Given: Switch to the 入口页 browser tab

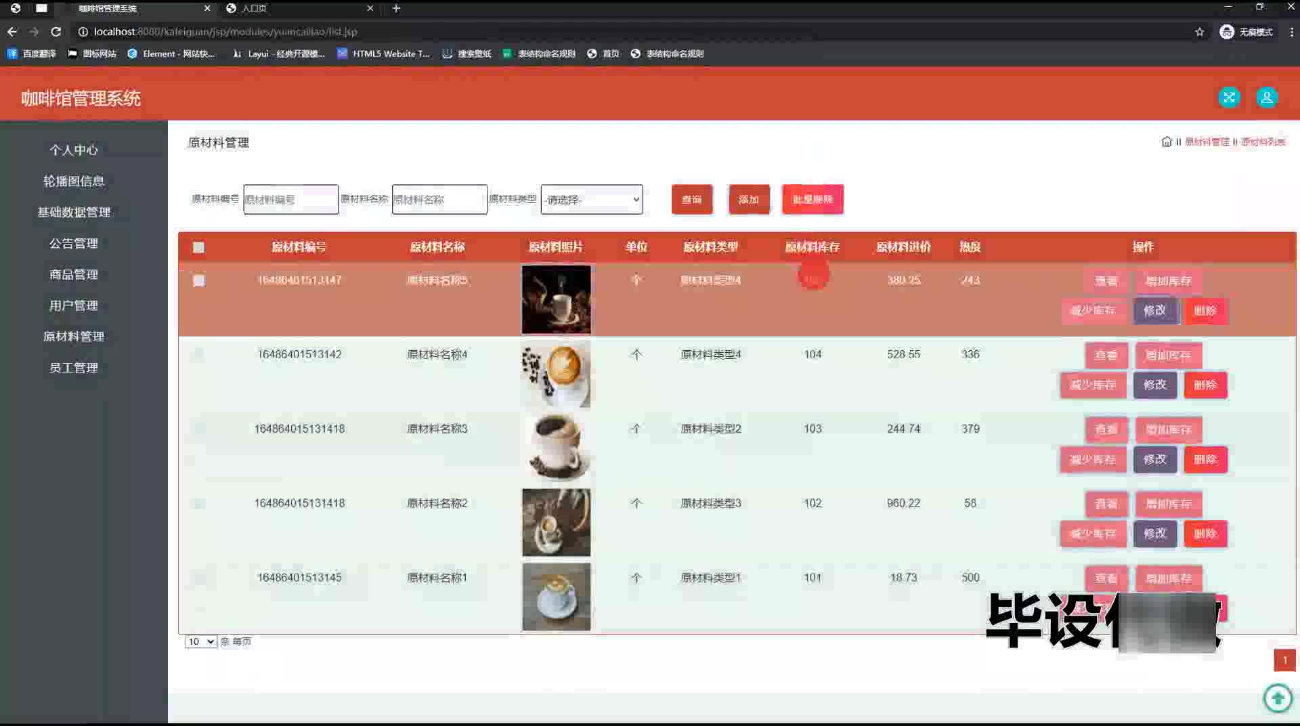Looking at the screenshot, I should pos(301,8).
